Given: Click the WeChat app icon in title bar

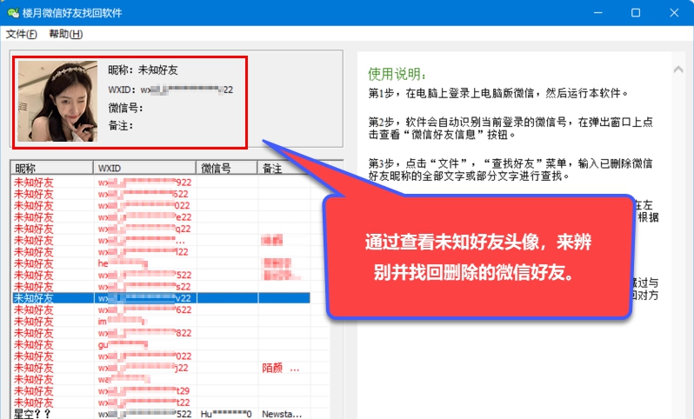Looking at the screenshot, I should pyautogui.click(x=13, y=13).
